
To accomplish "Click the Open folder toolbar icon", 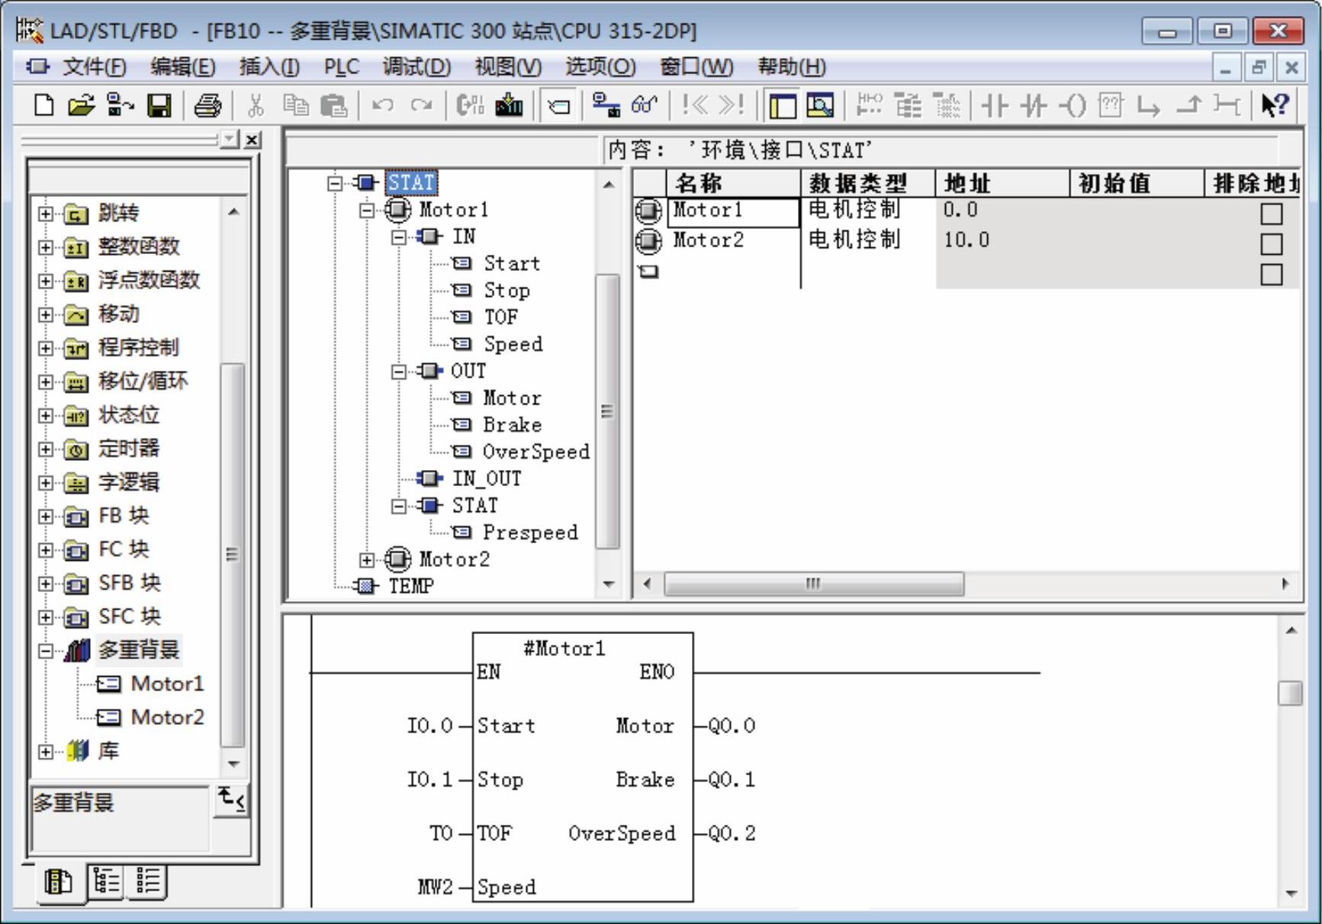I will [x=80, y=105].
